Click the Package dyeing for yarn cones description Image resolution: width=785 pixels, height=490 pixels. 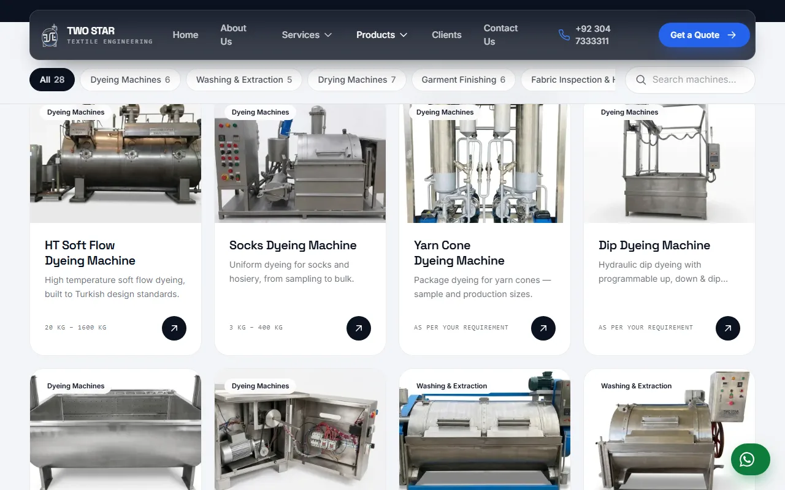click(x=483, y=287)
